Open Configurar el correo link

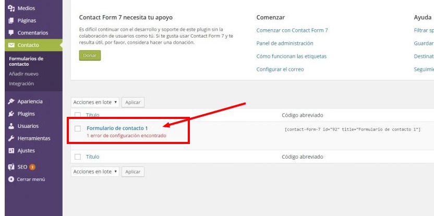(280, 69)
